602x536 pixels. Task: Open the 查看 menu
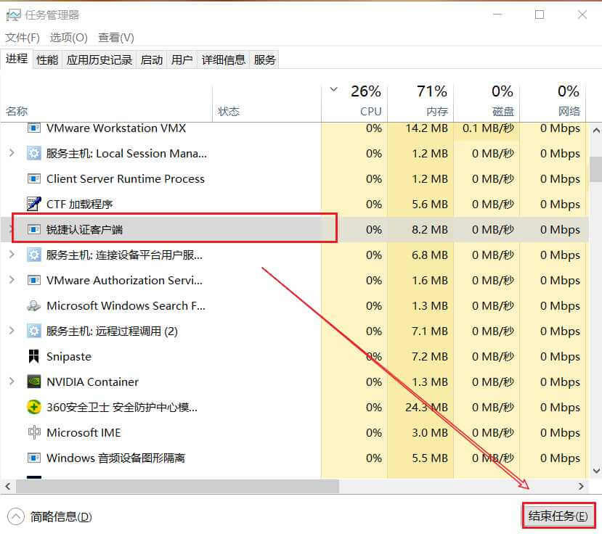[115, 37]
